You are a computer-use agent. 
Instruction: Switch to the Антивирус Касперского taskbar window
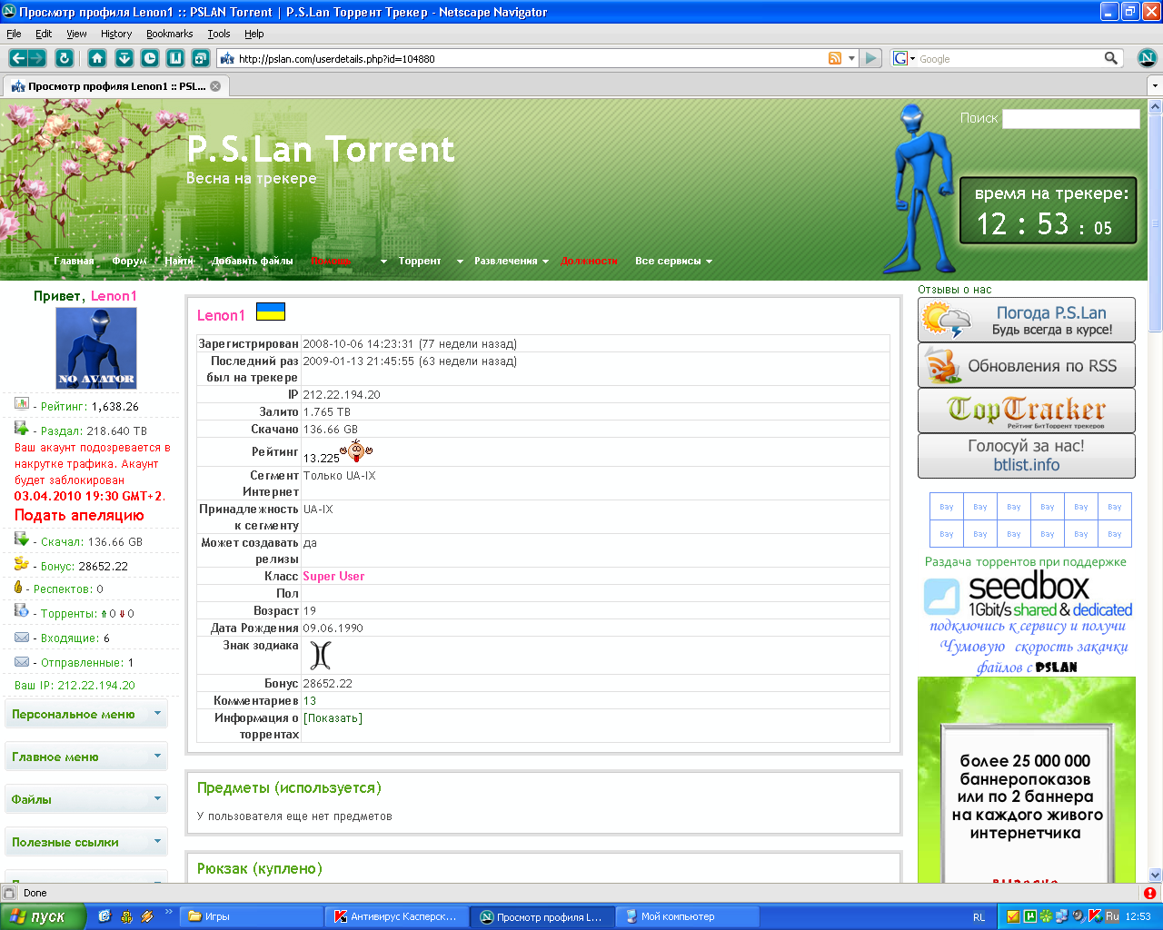click(x=398, y=916)
